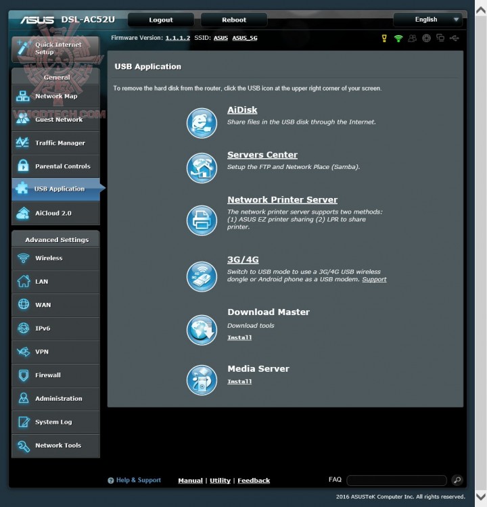Image resolution: width=487 pixels, height=507 pixels.
Task: Click the Help & Support text
Action: pos(139,480)
